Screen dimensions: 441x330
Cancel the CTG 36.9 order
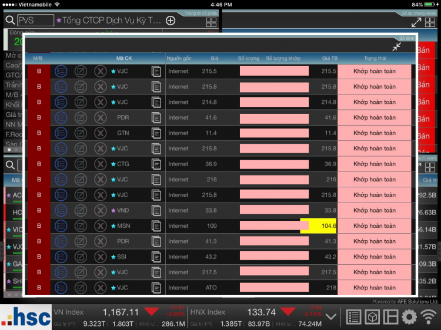point(100,164)
